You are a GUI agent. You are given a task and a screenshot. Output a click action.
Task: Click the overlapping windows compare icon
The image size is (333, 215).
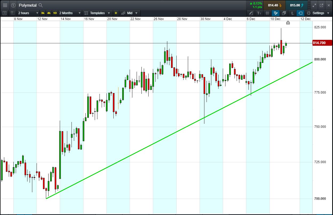[x=284, y=13]
